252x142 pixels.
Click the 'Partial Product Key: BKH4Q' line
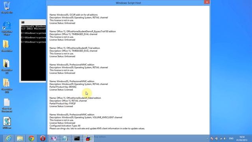(x=63, y=87)
